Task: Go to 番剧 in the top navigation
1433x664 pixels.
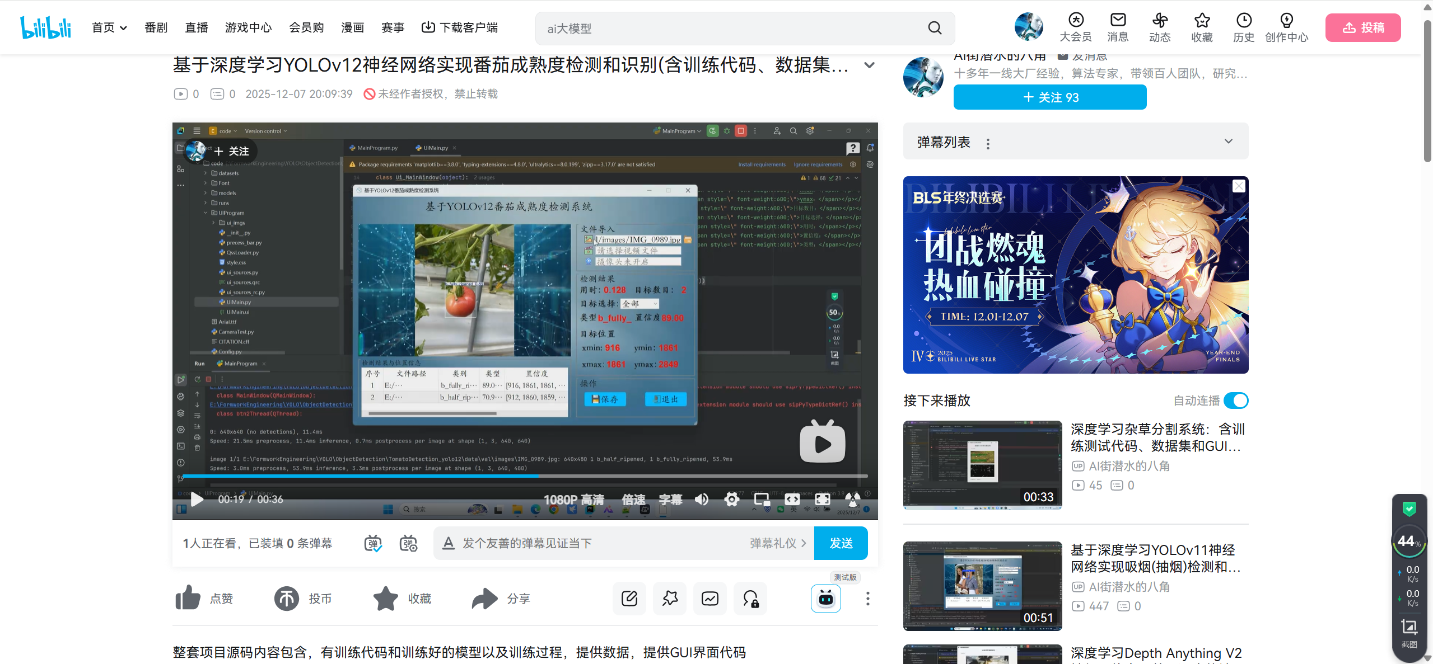Action: 156,27
